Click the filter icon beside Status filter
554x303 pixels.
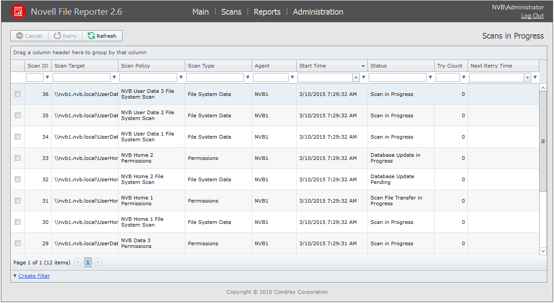[431, 77]
